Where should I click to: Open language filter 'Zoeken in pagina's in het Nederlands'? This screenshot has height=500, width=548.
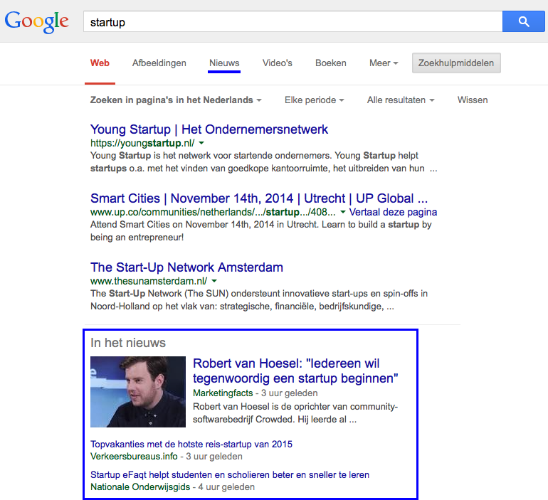pos(175,100)
